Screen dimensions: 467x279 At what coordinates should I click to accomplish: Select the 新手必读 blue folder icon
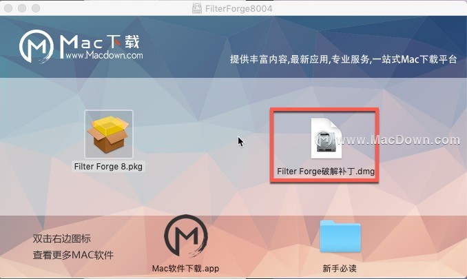click(x=340, y=236)
